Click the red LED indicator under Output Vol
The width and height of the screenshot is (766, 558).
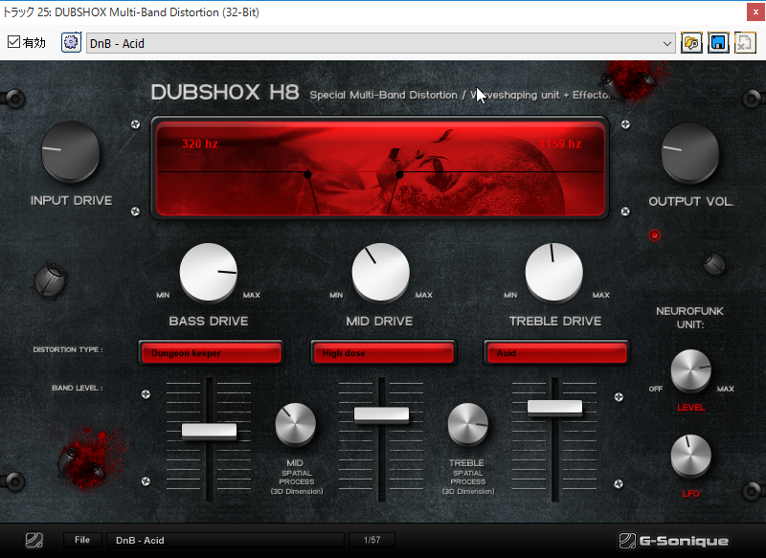pos(655,235)
